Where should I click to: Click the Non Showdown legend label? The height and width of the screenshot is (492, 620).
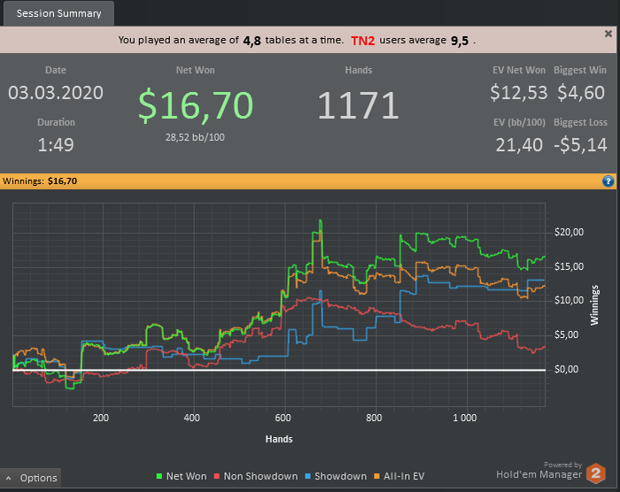(x=260, y=476)
